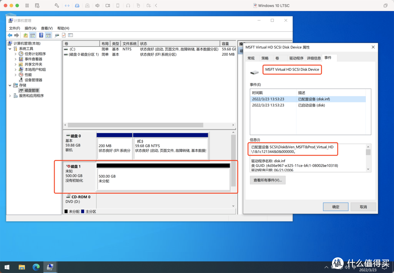Select 计算机管理(本地) root node
The height and width of the screenshot is (273, 394).
(x=24, y=43)
